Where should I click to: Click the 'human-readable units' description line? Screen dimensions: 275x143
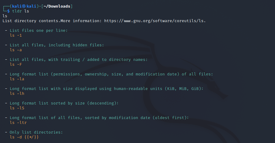[106, 89]
